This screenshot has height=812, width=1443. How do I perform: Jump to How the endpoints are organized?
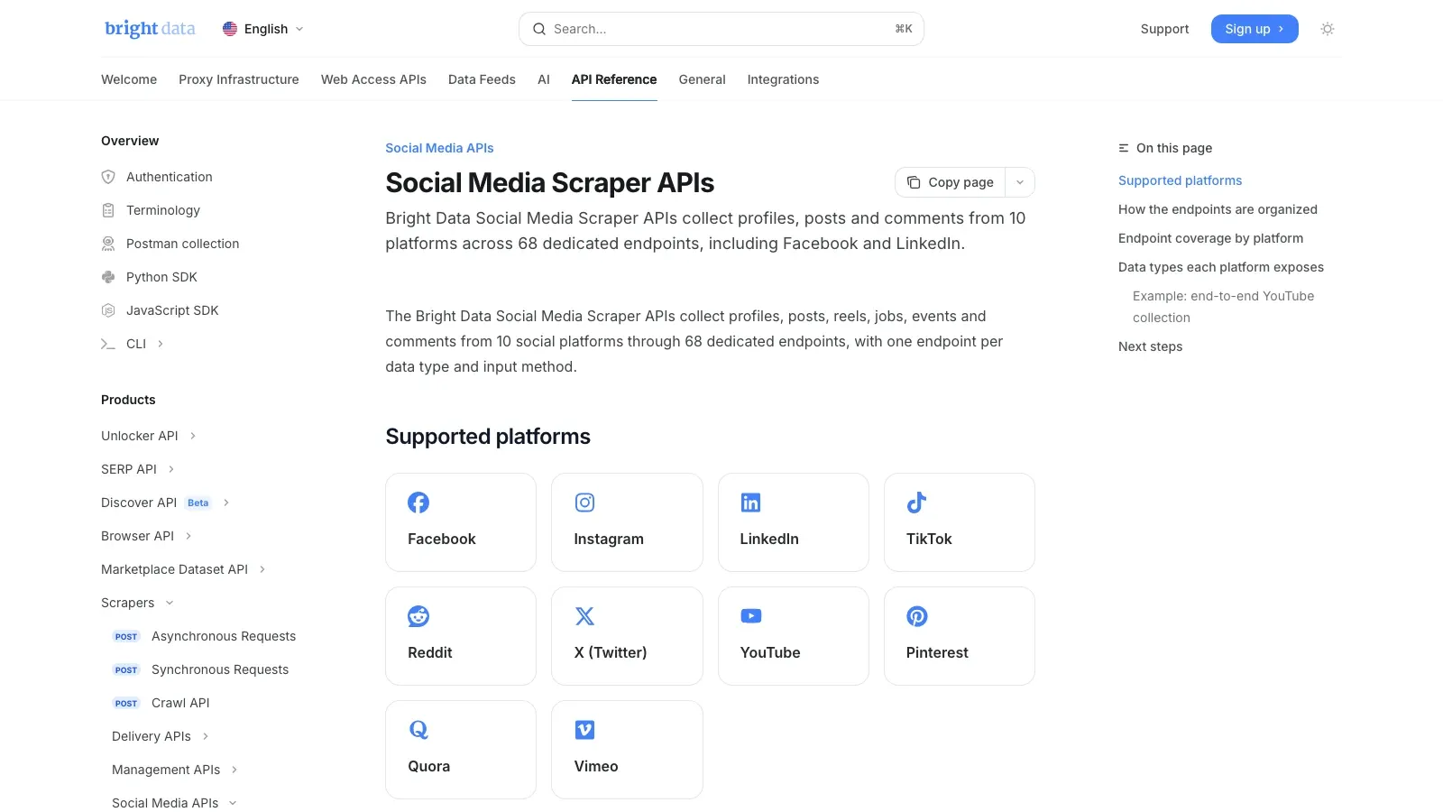click(x=1218, y=209)
